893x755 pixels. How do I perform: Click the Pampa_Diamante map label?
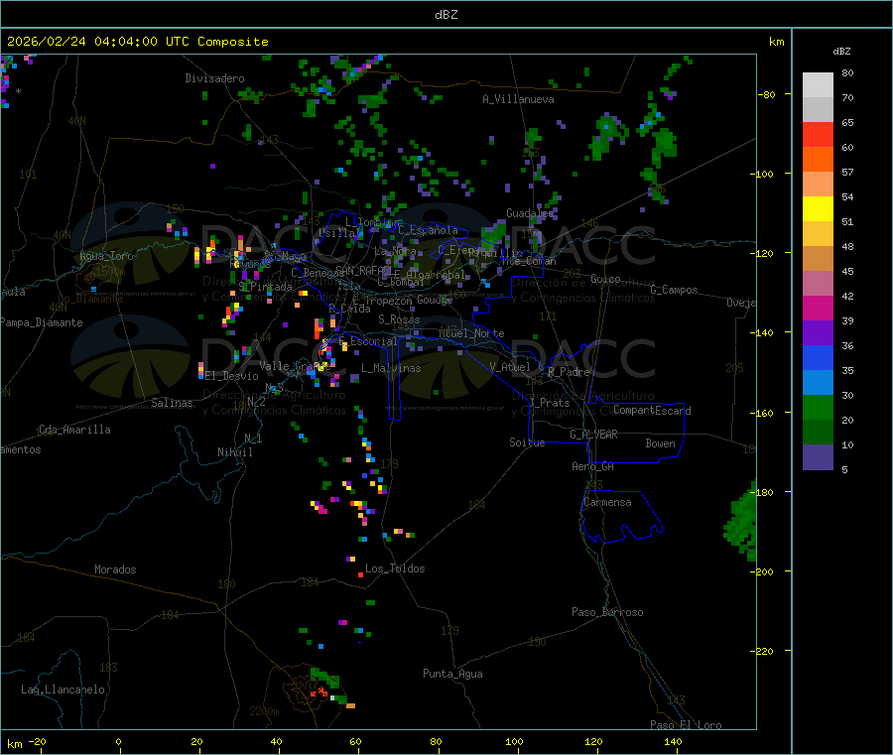(x=41, y=322)
